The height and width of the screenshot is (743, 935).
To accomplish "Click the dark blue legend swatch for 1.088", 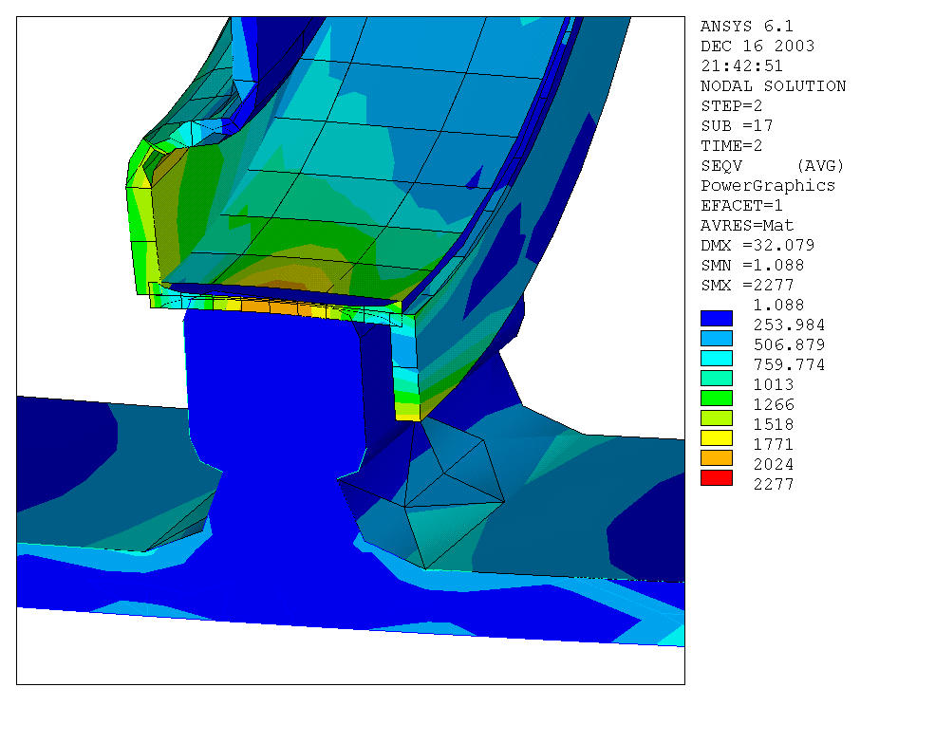I will pos(716,319).
